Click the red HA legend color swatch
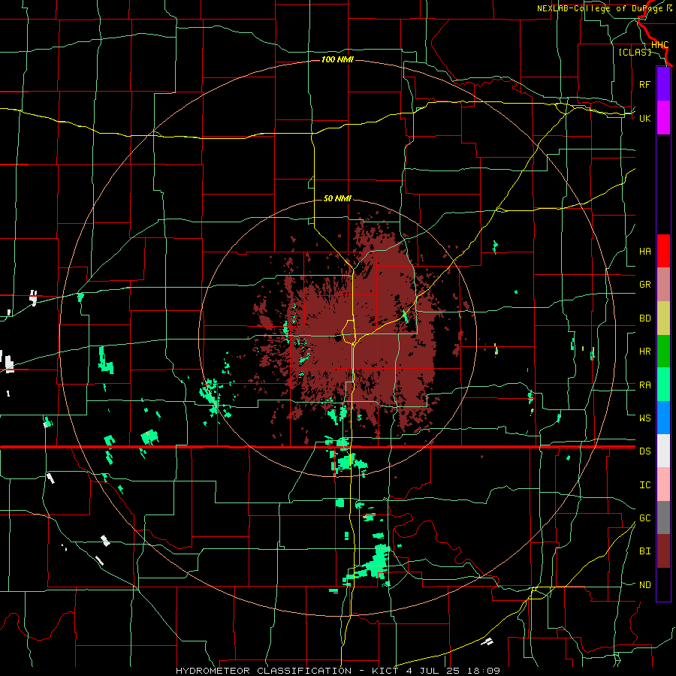This screenshot has width=676, height=676. (663, 251)
